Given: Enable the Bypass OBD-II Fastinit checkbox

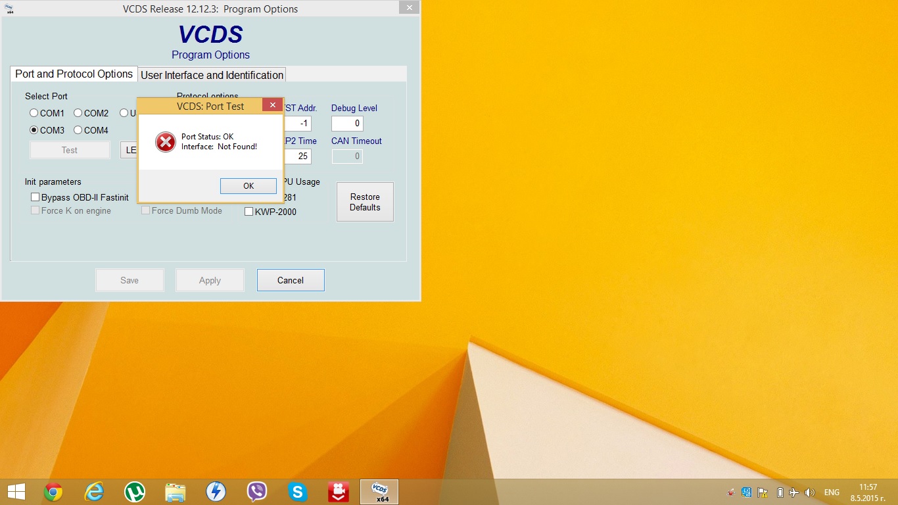Looking at the screenshot, I should 35,197.
